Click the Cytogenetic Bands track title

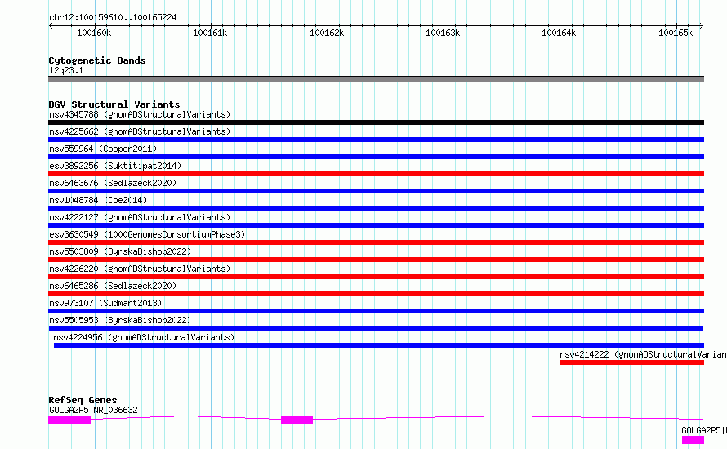coord(97,60)
